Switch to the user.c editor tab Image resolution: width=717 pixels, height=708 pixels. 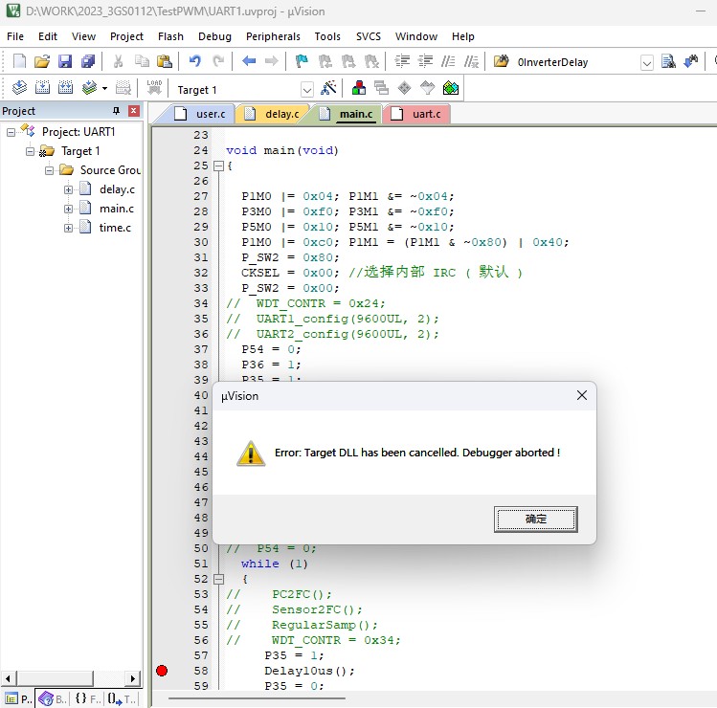(x=205, y=114)
